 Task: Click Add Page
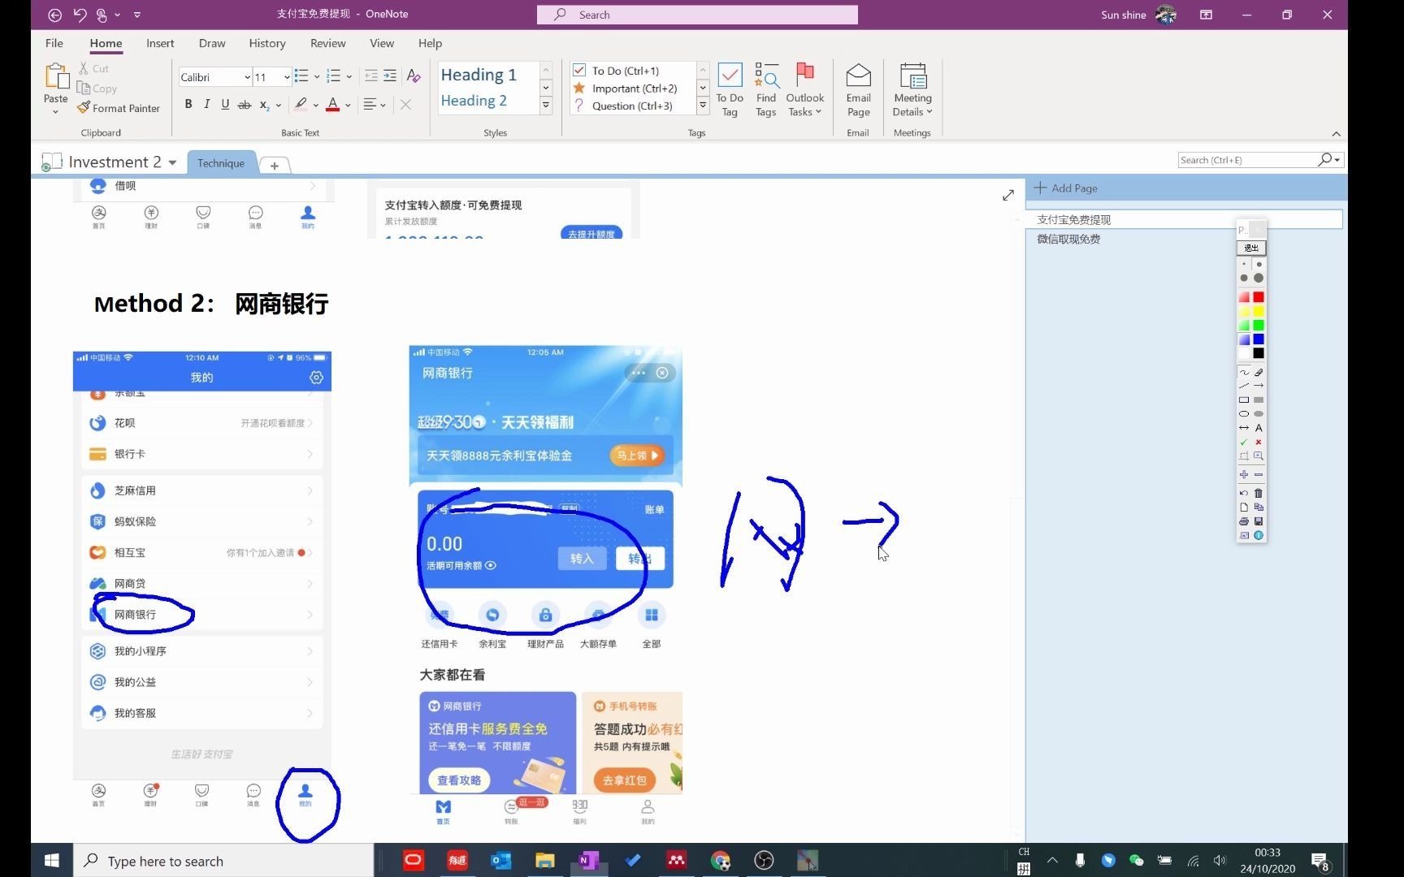(x=1066, y=188)
